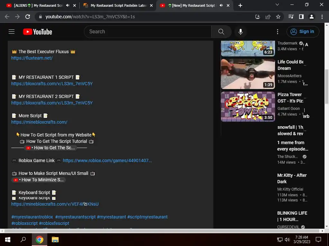Viewport: 329px width, 246px height.
Task: Mute the [ALIENS] tab audio icon
Action: click(67, 5)
